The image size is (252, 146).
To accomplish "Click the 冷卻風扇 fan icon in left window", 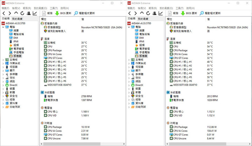I will (x=42, y=92).
